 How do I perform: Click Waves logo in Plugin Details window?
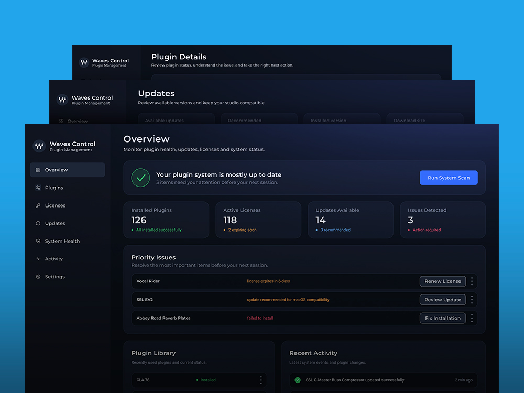(x=84, y=62)
